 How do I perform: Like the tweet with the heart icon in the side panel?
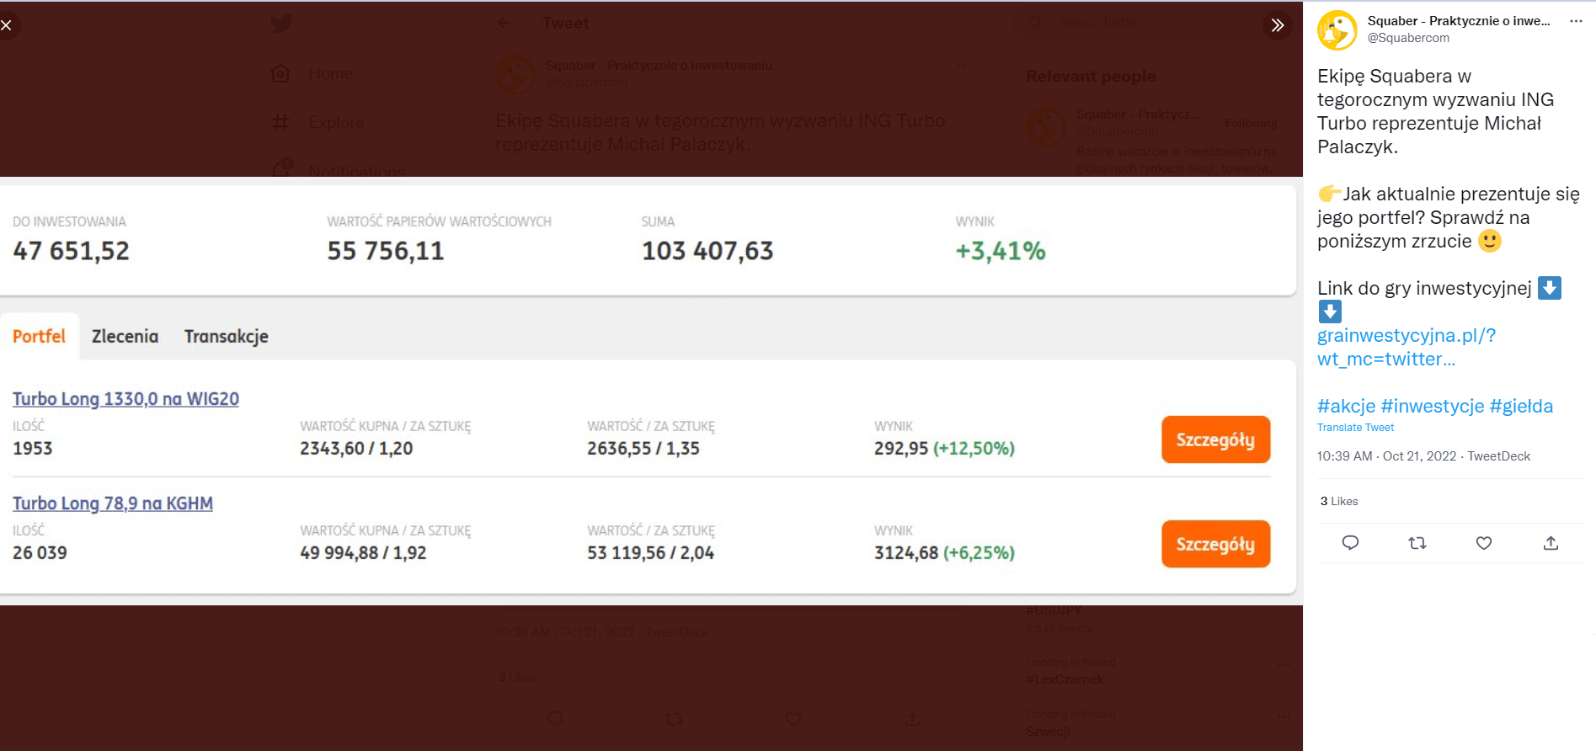pyautogui.click(x=1484, y=543)
